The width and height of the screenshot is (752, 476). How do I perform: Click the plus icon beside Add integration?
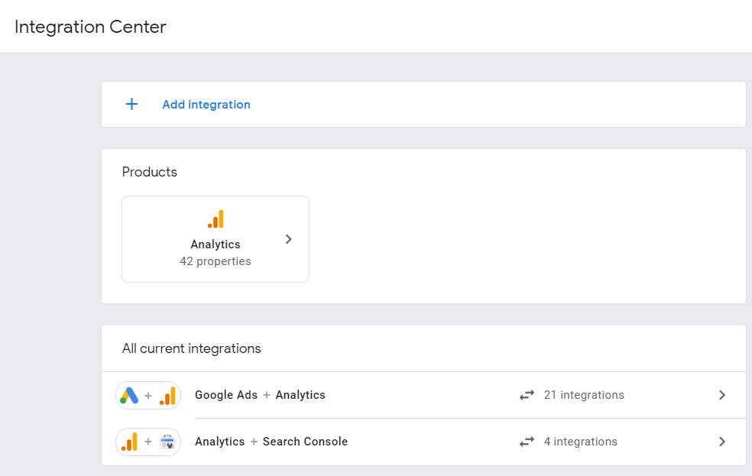131,104
